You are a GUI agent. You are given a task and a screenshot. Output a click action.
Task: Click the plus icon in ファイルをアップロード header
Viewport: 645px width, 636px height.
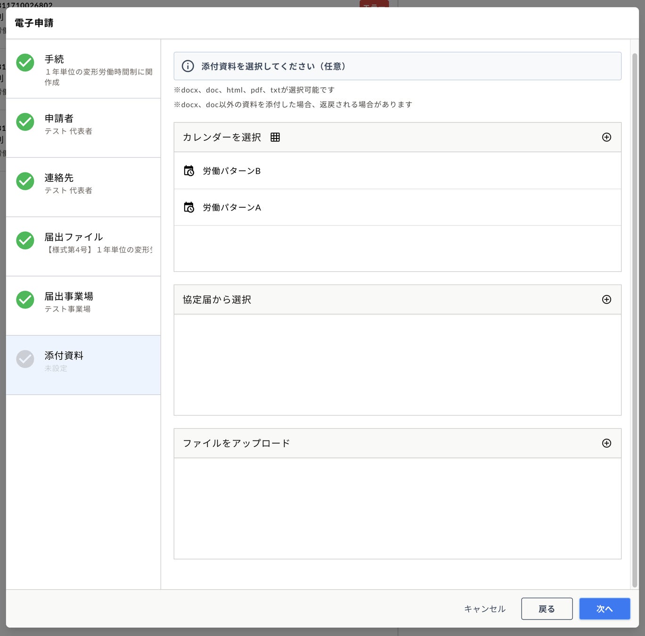tap(606, 443)
